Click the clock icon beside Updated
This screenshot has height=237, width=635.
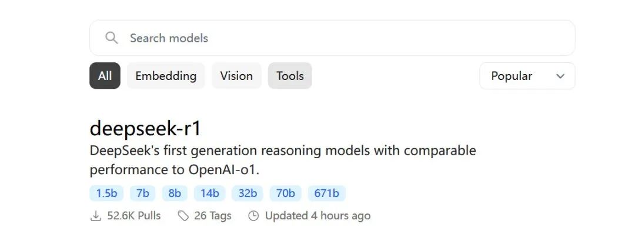coord(253,216)
